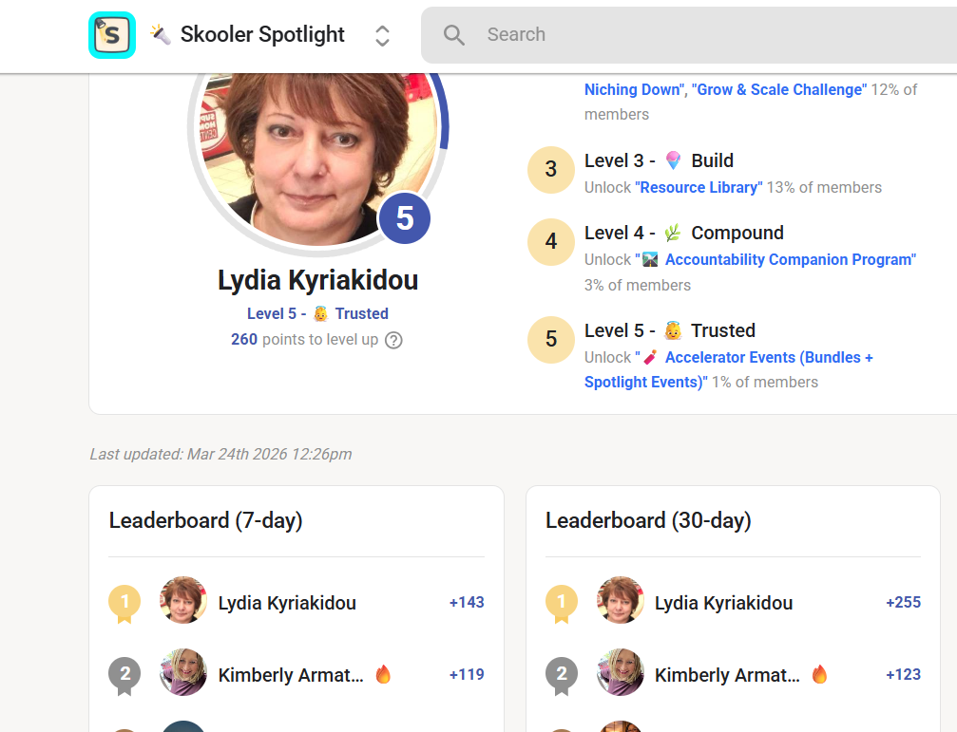Click the Level 4 circle badge
Viewport: 957px width, 732px height.
(551, 242)
